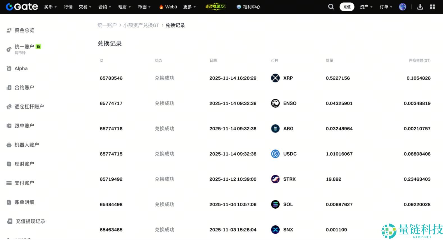
Task: Click record ID 65783546
Action: (111, 78)
